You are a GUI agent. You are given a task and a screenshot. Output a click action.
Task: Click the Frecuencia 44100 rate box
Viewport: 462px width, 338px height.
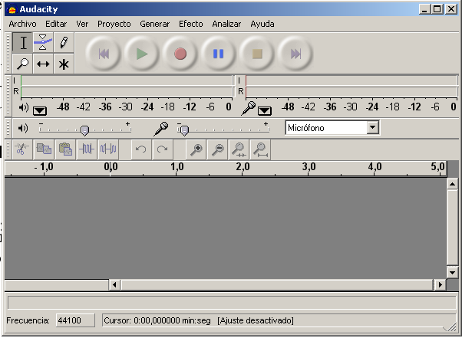(x=74, y=320)
